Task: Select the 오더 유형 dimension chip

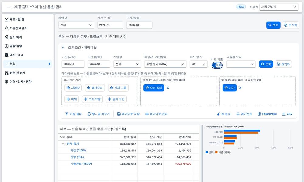Action: tap(92, 99)
